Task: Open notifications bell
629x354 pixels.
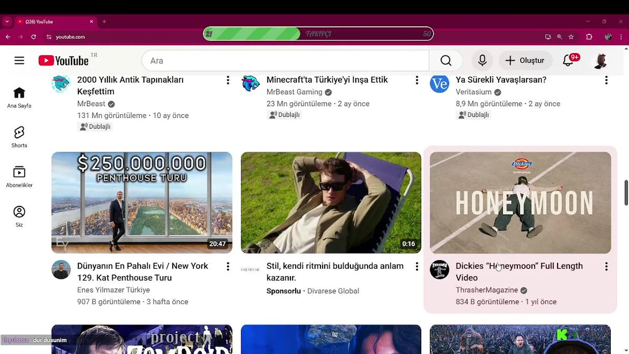Action: (568, 60)
